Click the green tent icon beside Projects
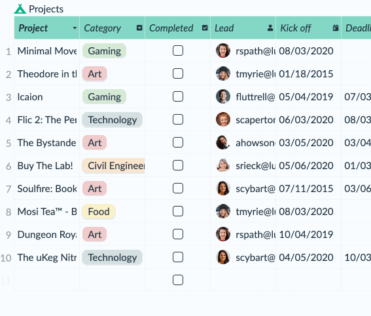The image size is (371, 316). click(x=20, y=9)
